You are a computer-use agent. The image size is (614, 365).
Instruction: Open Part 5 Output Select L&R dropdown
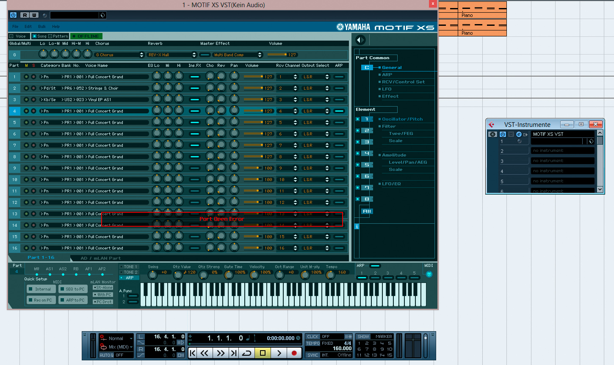[316, 122]
